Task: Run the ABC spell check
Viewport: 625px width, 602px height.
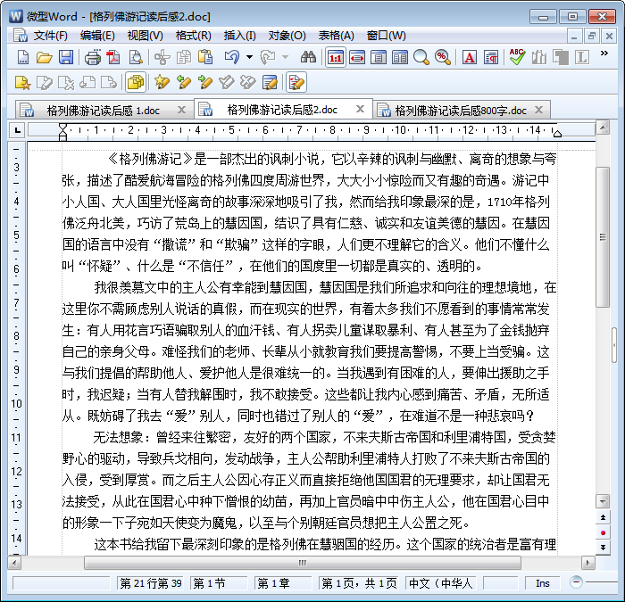Action: (x=517, y=58)
